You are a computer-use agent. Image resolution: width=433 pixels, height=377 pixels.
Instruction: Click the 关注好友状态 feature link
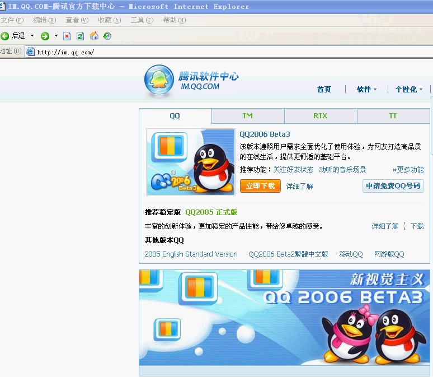tap(293, 170)
